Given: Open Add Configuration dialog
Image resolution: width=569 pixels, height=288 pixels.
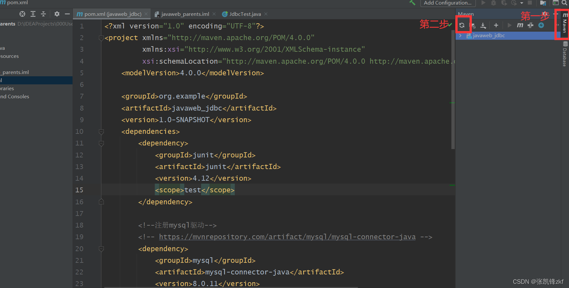Looking at the screenshot, I should (448, 3).
